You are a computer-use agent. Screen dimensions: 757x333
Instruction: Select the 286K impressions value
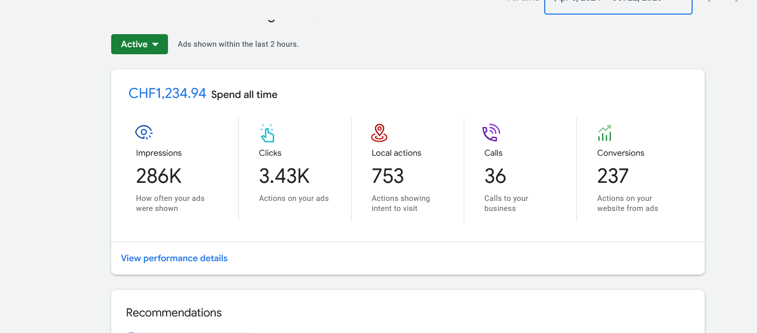tap(158, 176)
